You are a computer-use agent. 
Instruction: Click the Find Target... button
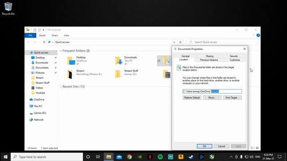(x=232, y=97)
